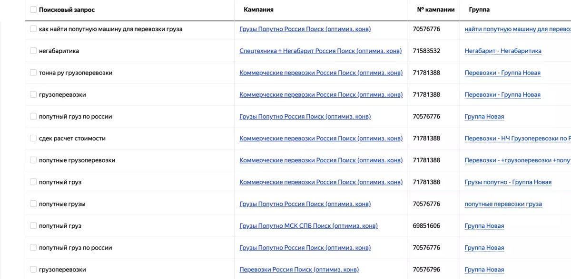Viewport: 571px width, 279px height.
Task: Open Грузы Попутно МСК СПБ Поиск campaign
Action: click(x=308, y=226)
